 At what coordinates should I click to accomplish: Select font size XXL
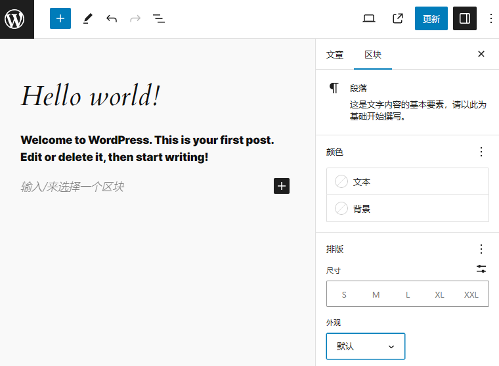471,294
